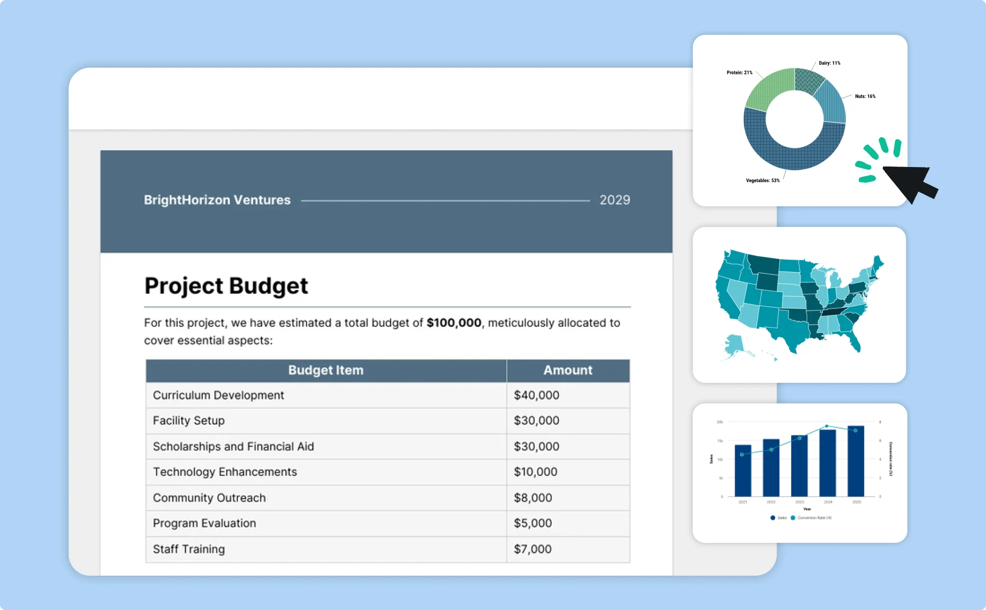The width and height of the screenshot is (986, 610).
Task: Click the "Protein: 21%" donut chart label
Action: point(740,73)
